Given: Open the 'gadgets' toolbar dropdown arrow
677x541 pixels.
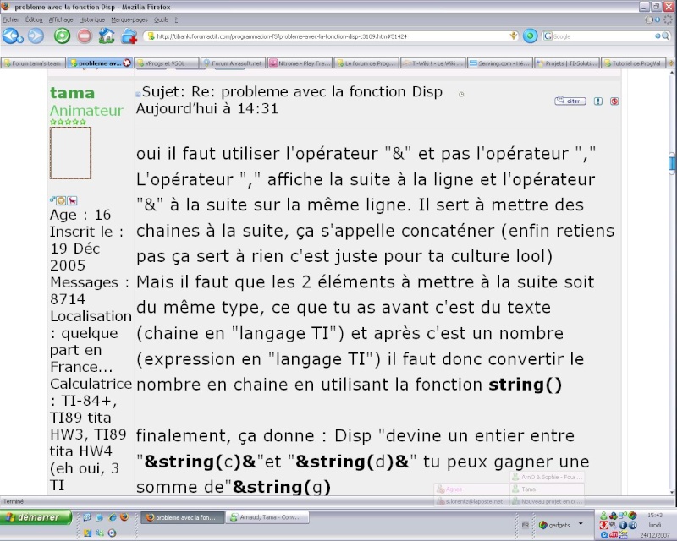Looking at the screenshot, I should pos(581,524).
